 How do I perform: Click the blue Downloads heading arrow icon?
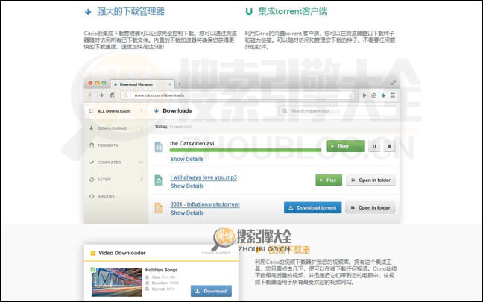pos(157,110)
